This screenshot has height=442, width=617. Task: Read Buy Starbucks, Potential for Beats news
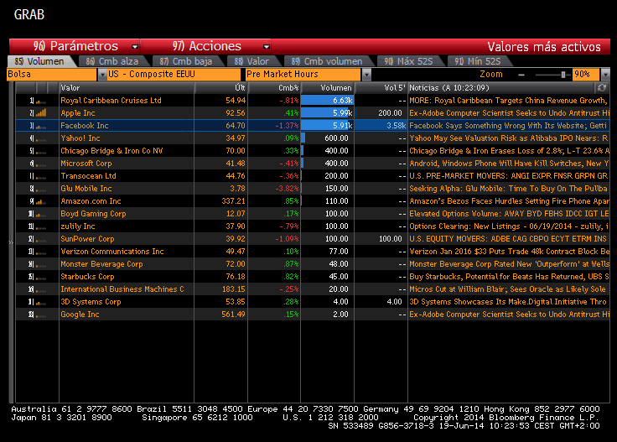(509, 277)
